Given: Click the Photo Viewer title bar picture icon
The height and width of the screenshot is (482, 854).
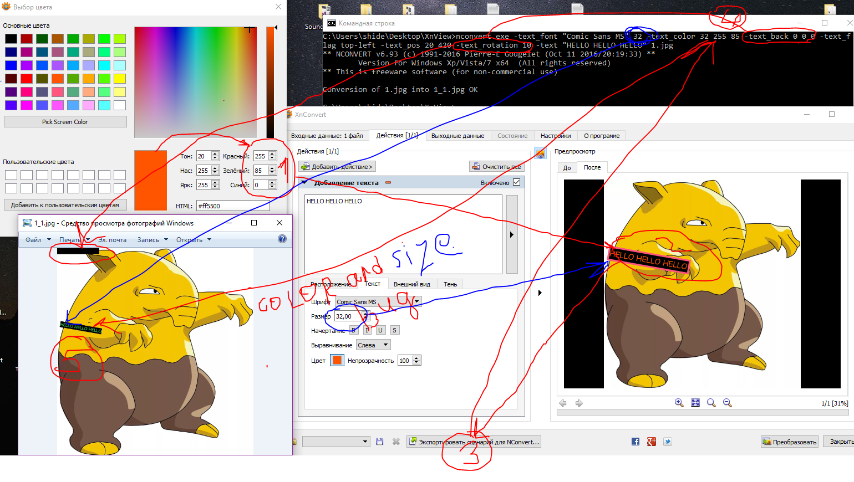Looking at the screenshot, I should (x=27, y=223).
